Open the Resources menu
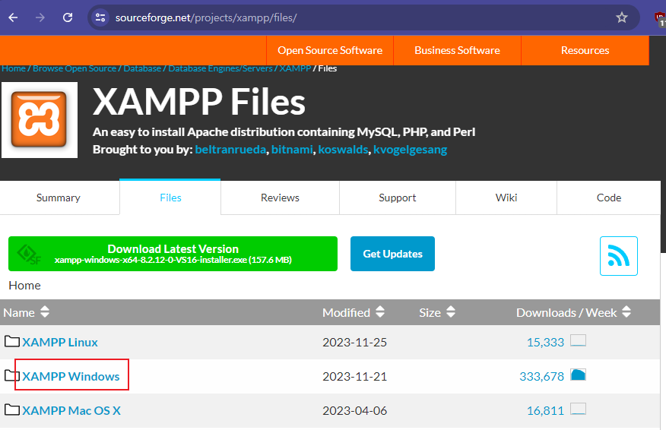The image size is (666, 430). pyautogui.click(x=585, y=50)
